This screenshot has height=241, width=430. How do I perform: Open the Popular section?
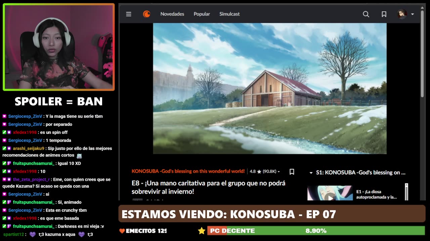(x=202, y=14)
